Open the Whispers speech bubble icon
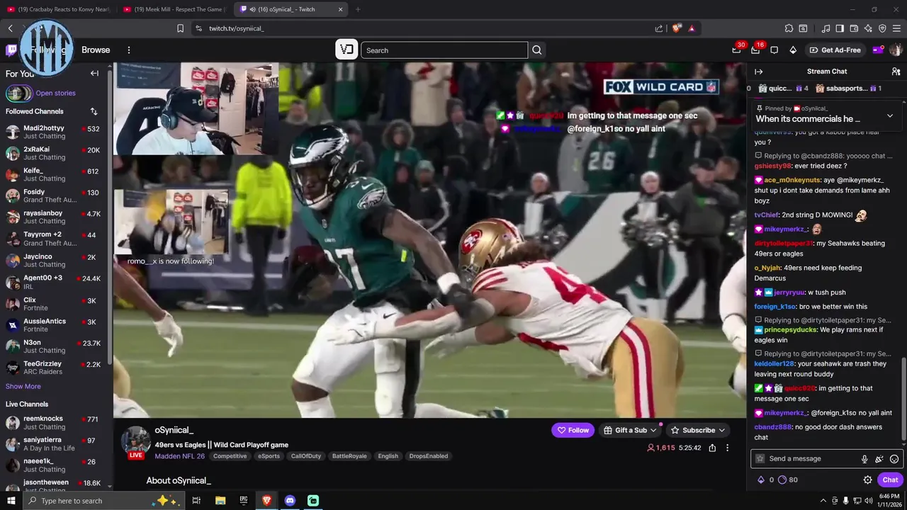Screen dimensions: 907x510 tap(774, 50)
